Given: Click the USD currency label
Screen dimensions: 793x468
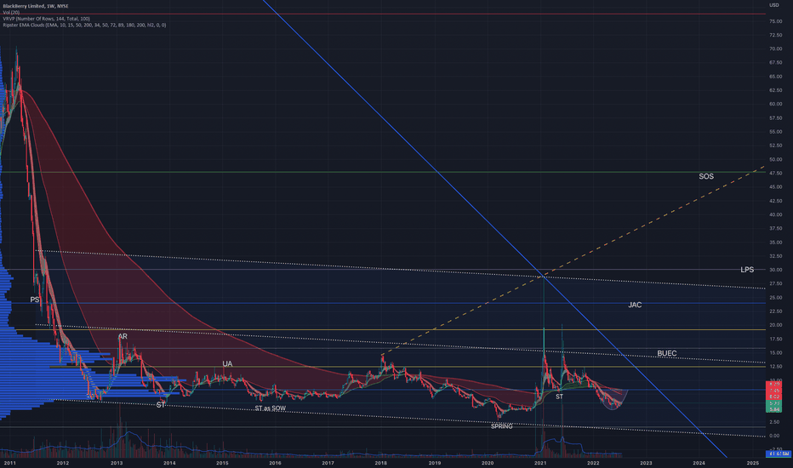Looking at the screenshot, I should click(x=774, y=5).
